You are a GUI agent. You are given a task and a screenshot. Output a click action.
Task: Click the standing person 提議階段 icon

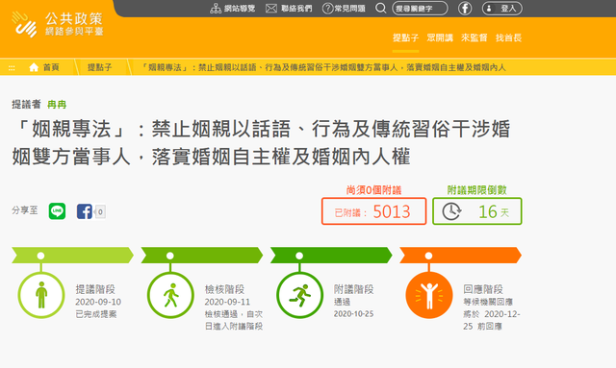(41, 295)
